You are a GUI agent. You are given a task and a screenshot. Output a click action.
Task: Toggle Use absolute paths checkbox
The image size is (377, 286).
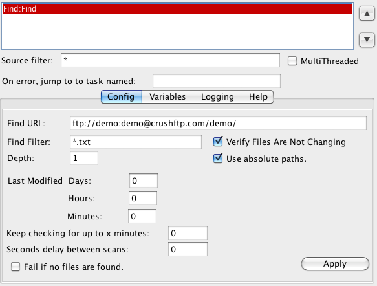[x=218, y=159]
